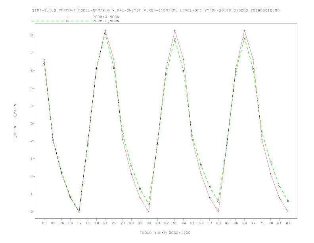314x243 pixels.
Task: Click x-axis tick label 09
Action: click(x=70, y=223)
